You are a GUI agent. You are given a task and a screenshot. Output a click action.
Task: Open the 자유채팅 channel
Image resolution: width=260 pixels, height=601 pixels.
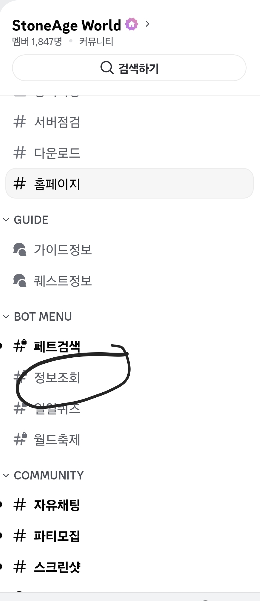(57, 505)
